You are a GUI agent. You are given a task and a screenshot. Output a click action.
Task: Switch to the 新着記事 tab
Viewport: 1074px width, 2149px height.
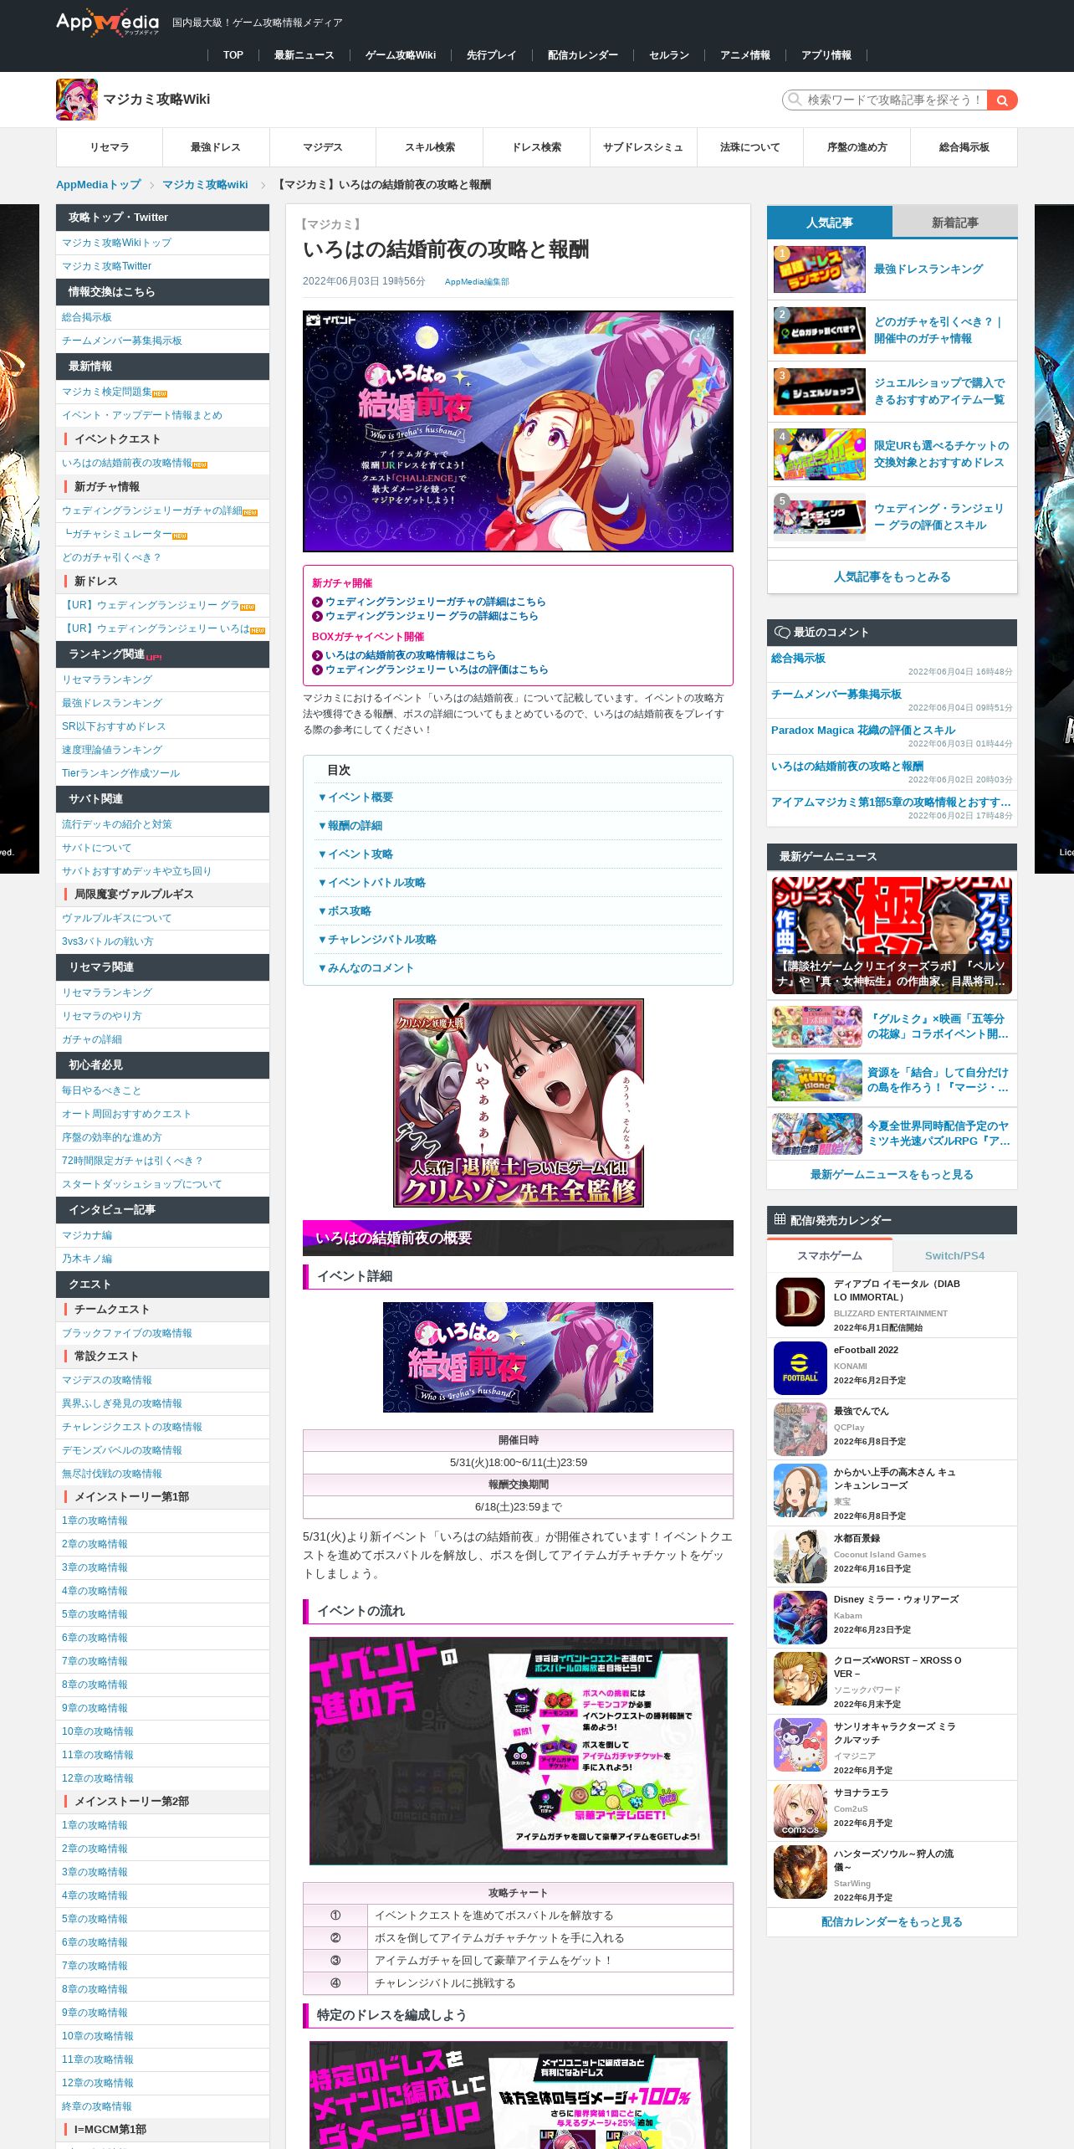pyautogui.click(x=955, y=223)
